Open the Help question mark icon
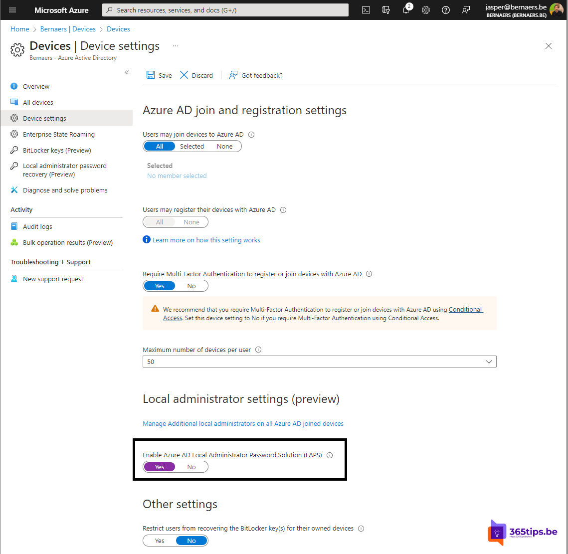Image resolution: width=568 pixels, height=554 pixels. click(445, 10)
